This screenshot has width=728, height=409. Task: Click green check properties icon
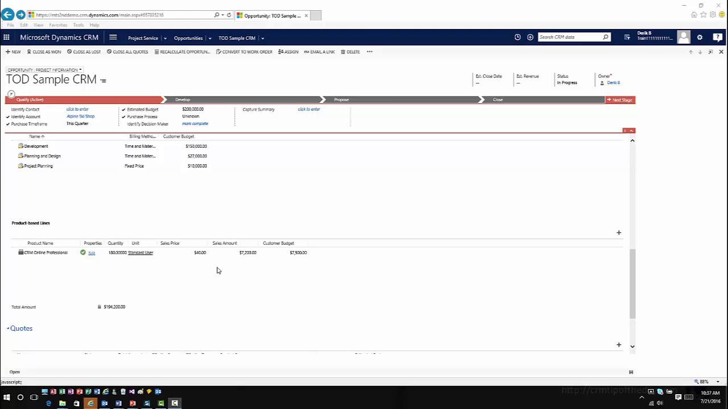(83, 252)
